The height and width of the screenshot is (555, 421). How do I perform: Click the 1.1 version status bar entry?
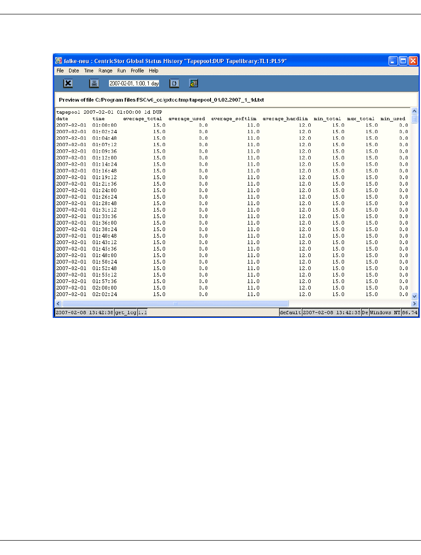pyautogui.click(x=142, y=313)
